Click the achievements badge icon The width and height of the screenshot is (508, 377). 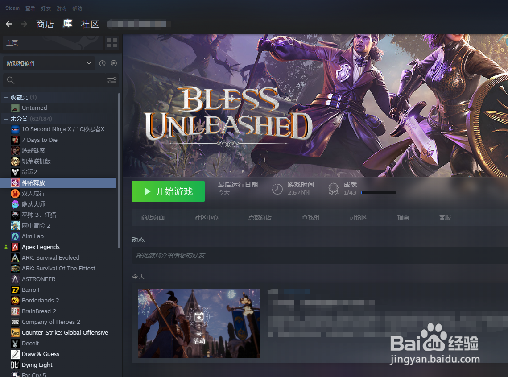tap(333, 189)
